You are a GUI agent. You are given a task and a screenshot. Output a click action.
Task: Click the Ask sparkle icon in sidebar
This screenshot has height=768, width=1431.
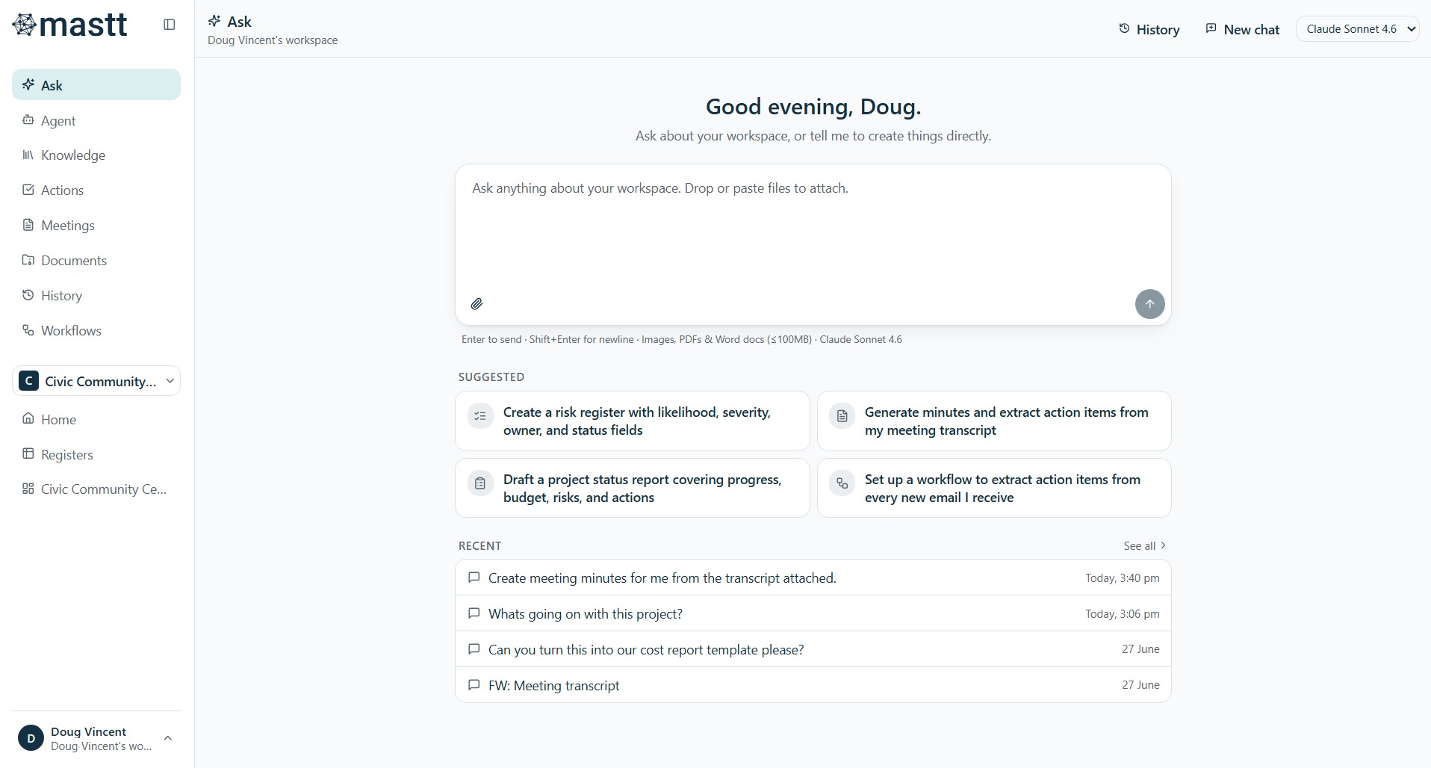[28, 84]
